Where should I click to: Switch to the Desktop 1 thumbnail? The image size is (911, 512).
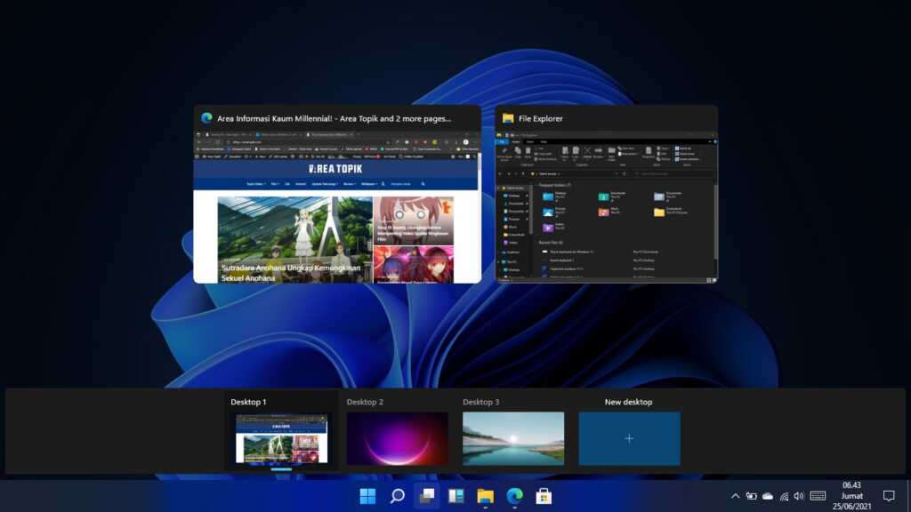pyautogui.click(x=281, y=439)
